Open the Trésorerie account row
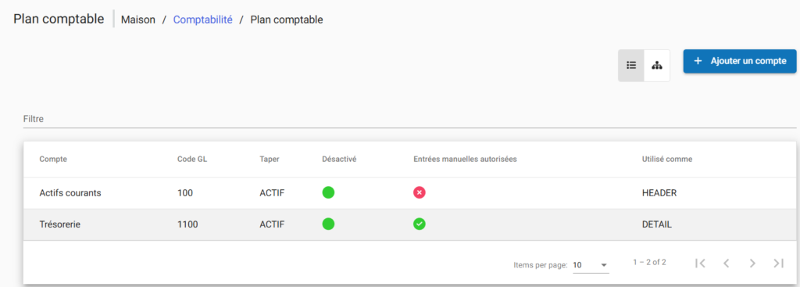The image size is (800, 287). tap(411, 224)
